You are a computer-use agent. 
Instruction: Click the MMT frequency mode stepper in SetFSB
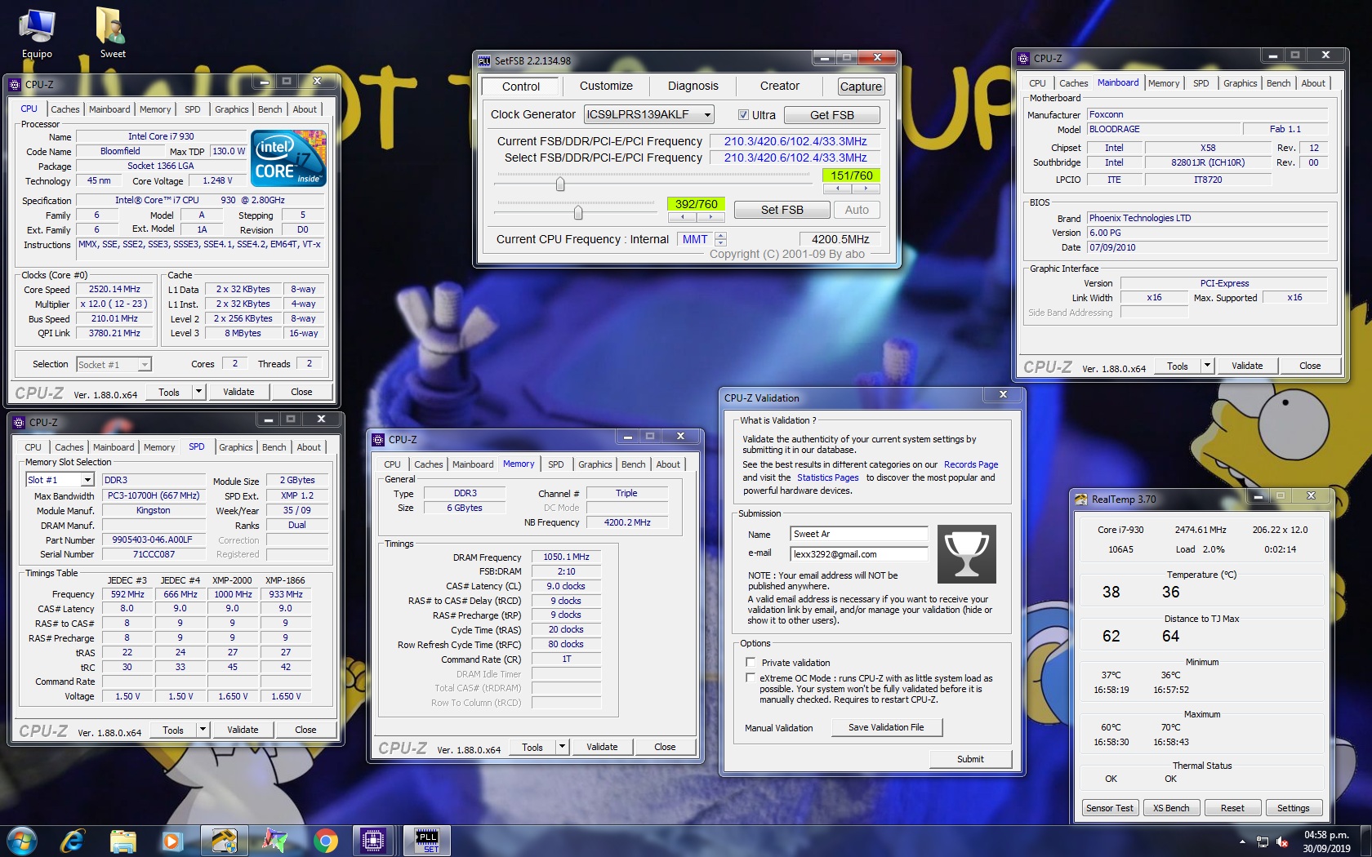pos(720,239)
